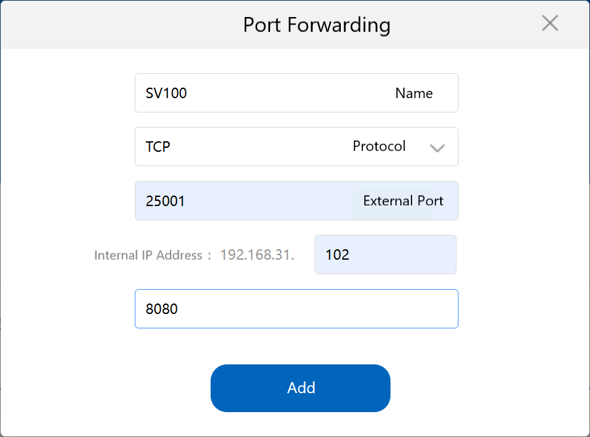Screen dimensions: 590x437
Task: Click empty title bar area left of heading
Action: pos(118,25)
